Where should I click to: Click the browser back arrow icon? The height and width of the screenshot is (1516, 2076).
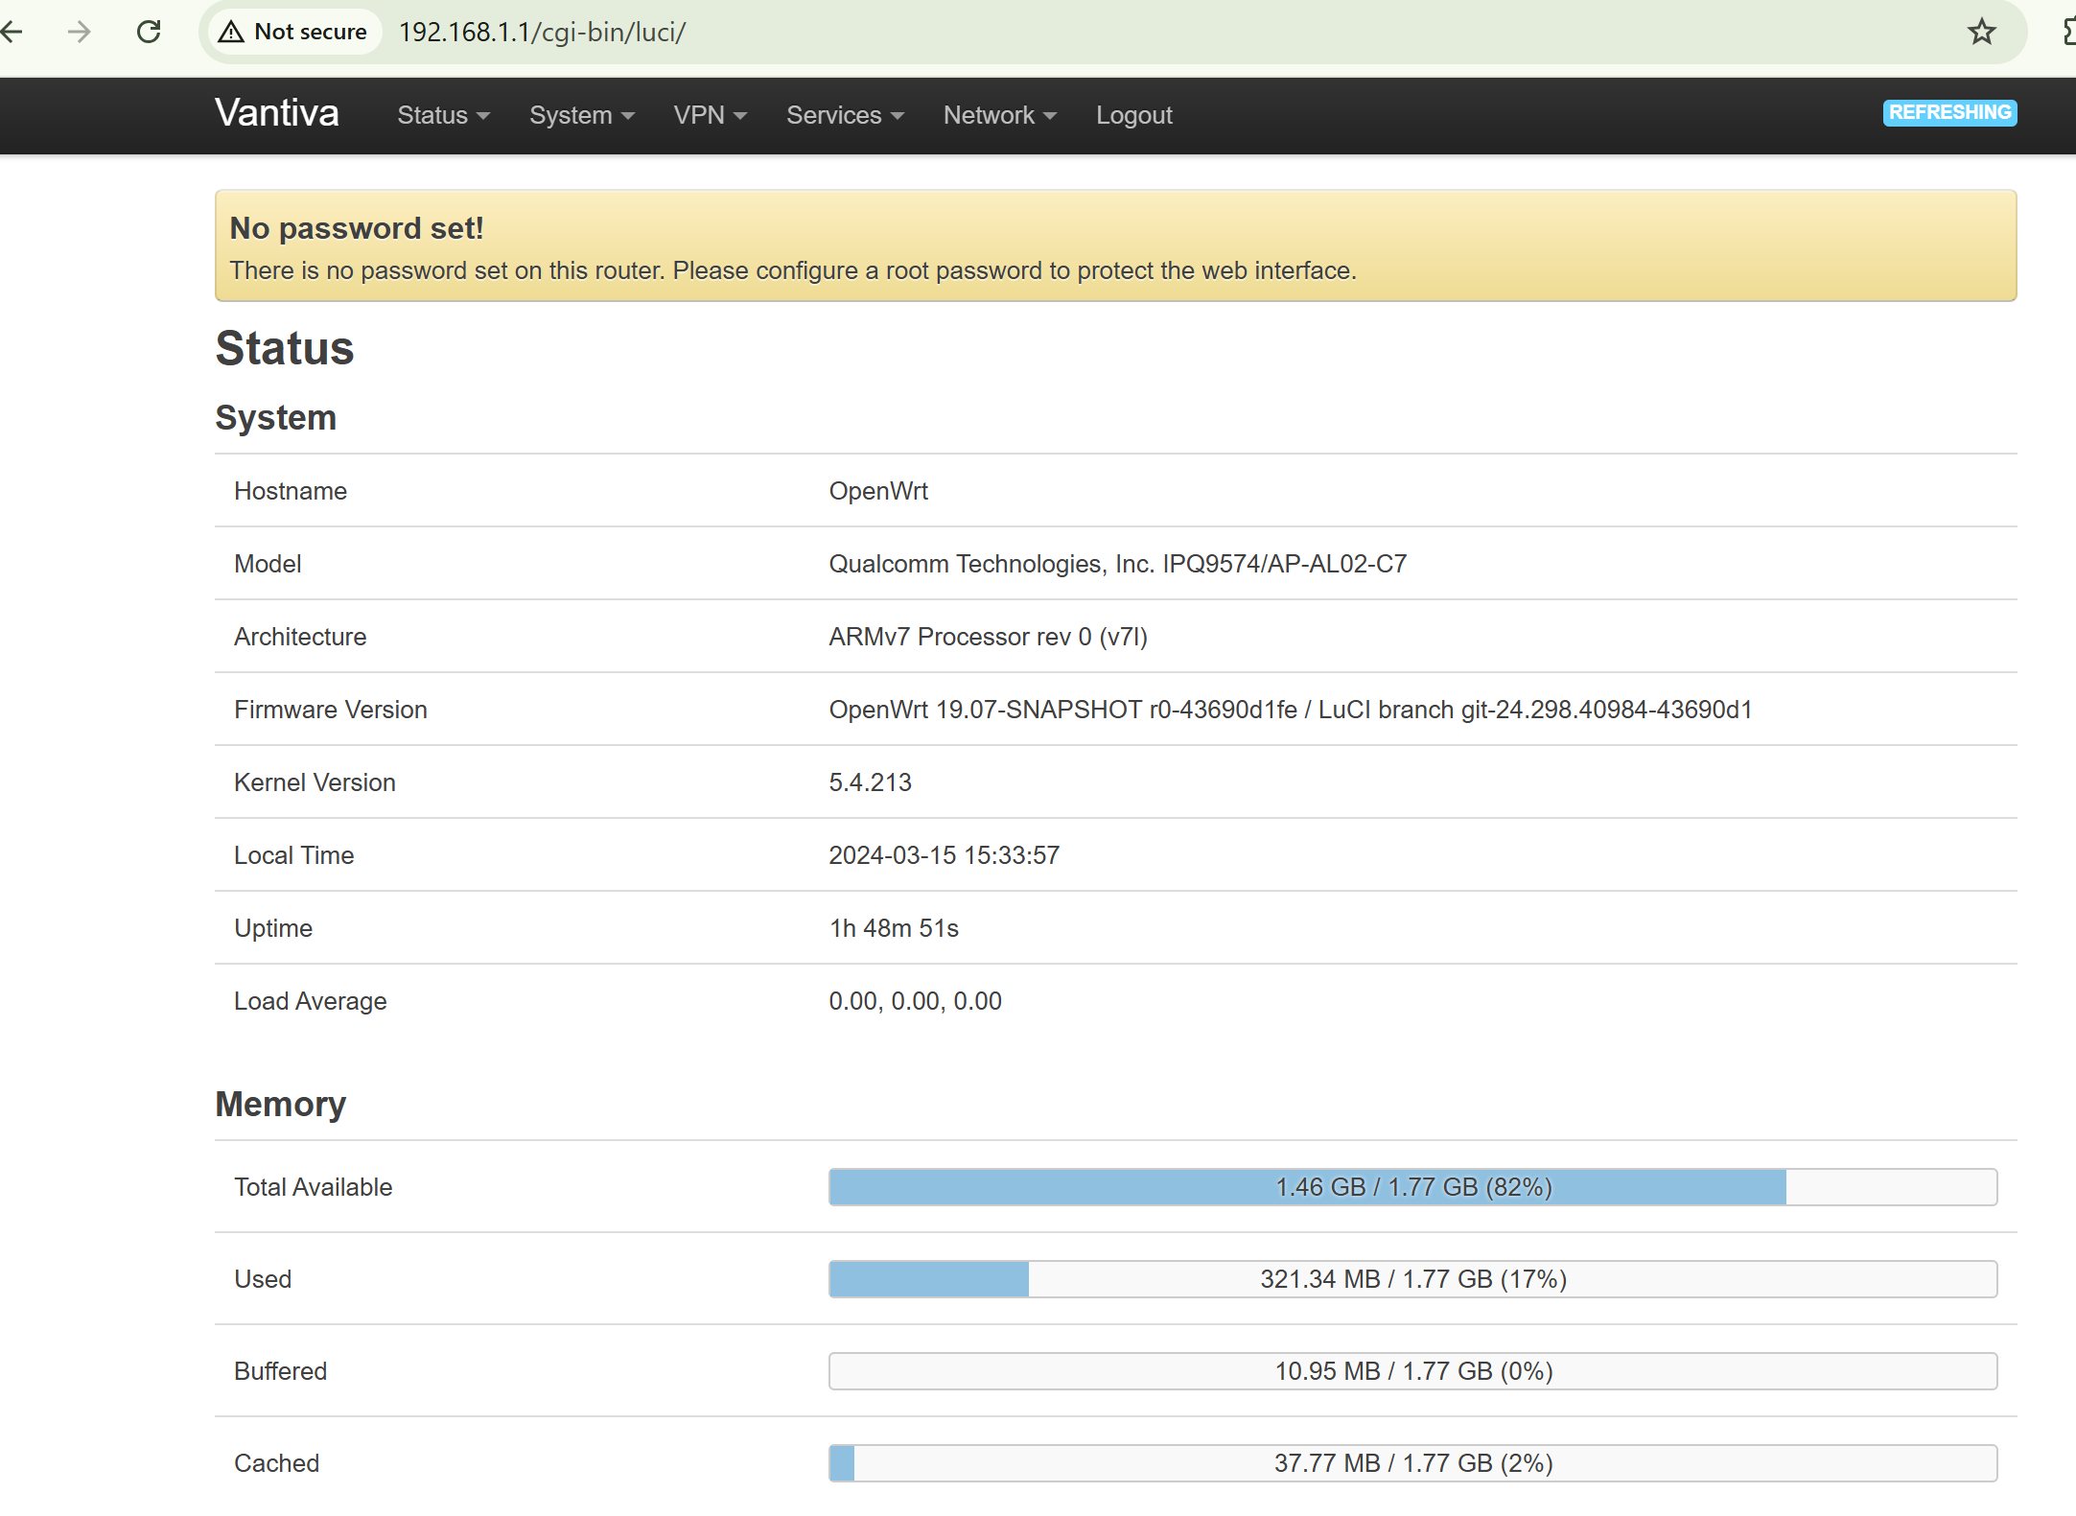12,32
